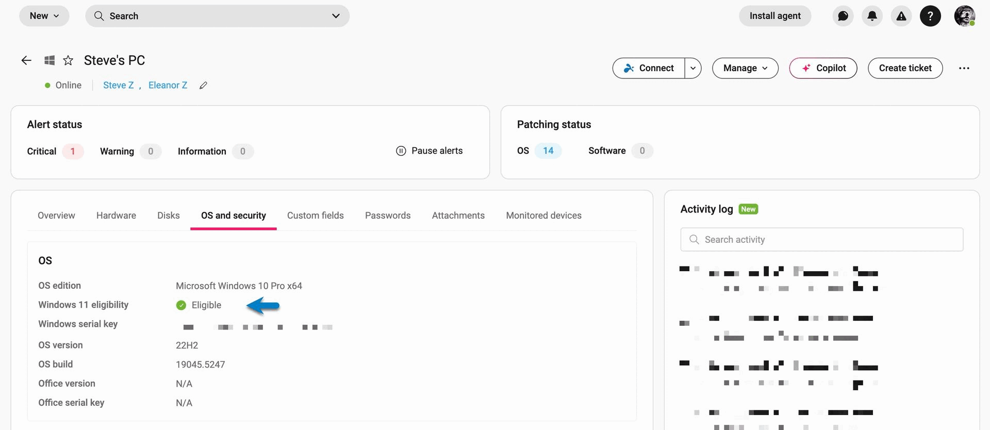Click the Software patches count 0
Viewport: 990px width, 430px height.
[x=642, y=151]
